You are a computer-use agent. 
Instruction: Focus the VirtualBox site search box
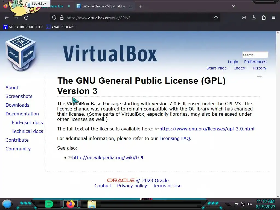(x=255, y=55)
